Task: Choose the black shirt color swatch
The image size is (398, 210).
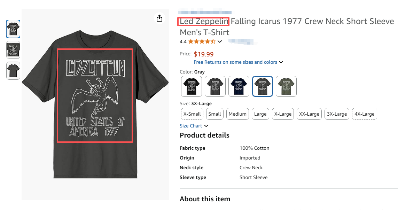Action: coord(192,86)
